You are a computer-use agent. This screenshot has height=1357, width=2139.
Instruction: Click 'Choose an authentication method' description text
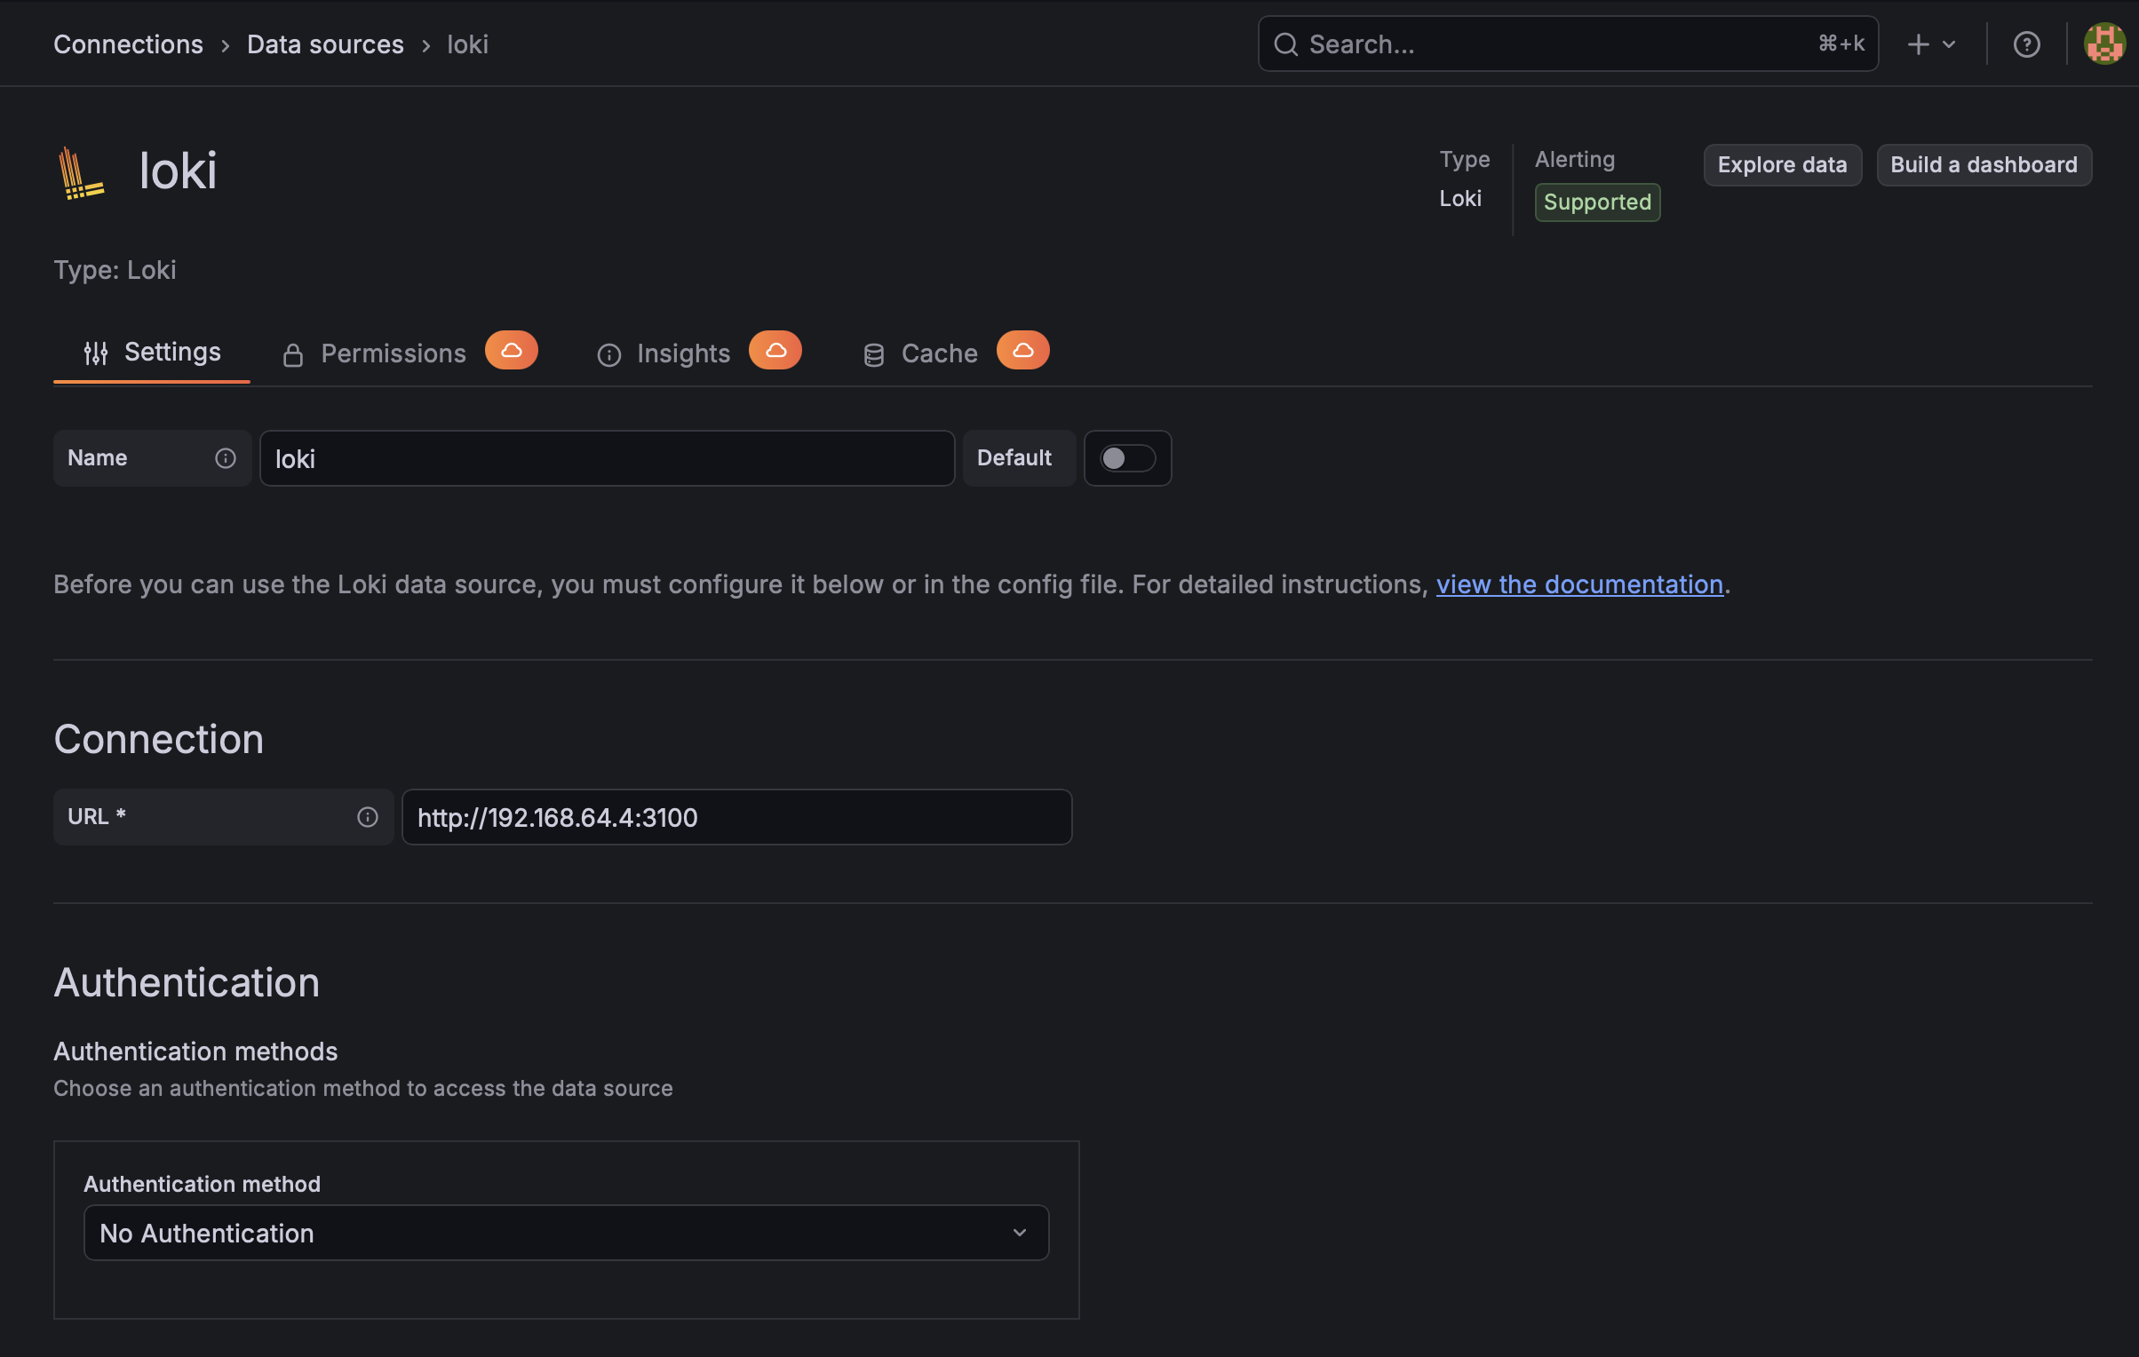pos(363,1088)
